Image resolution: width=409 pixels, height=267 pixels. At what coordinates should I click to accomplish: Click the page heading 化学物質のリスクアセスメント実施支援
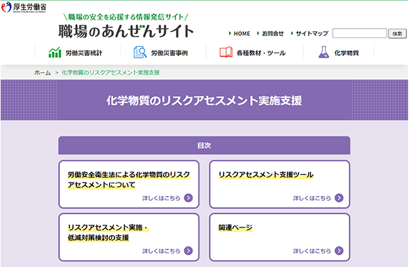tap(204, 100)
